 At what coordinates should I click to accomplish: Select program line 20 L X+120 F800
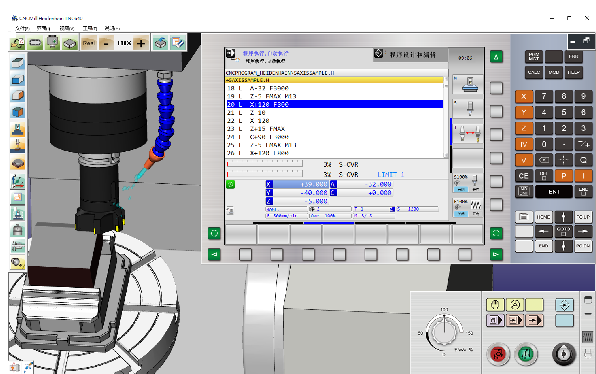pyautogui.click(x=334, y=104)
